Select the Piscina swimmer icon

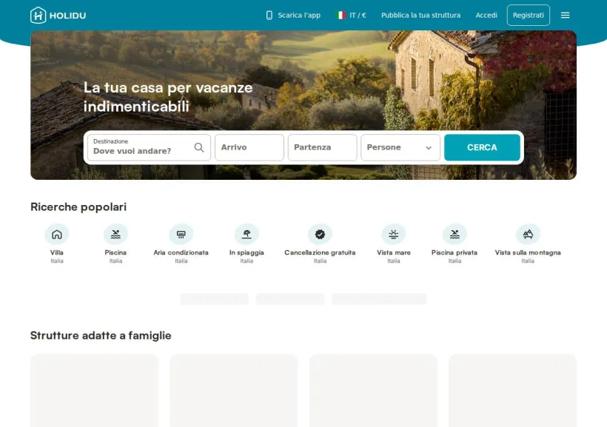pyautogui.click(x=115, y=234)
